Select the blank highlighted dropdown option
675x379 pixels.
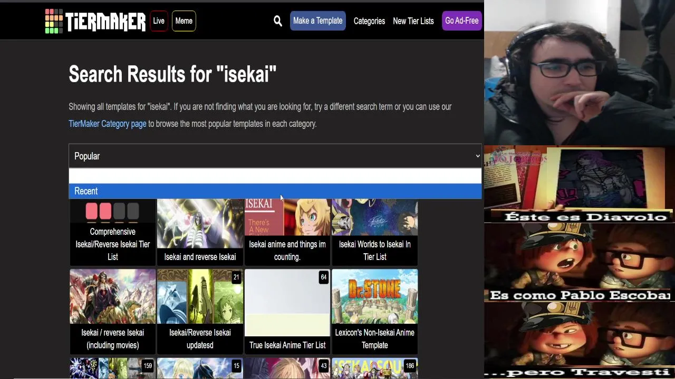275,176
